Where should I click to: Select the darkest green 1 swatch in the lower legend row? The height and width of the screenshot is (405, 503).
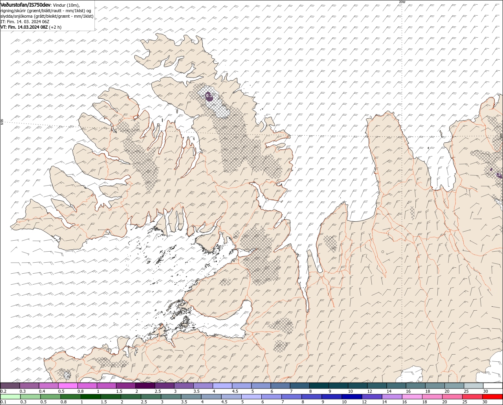[x=90, y=397]
